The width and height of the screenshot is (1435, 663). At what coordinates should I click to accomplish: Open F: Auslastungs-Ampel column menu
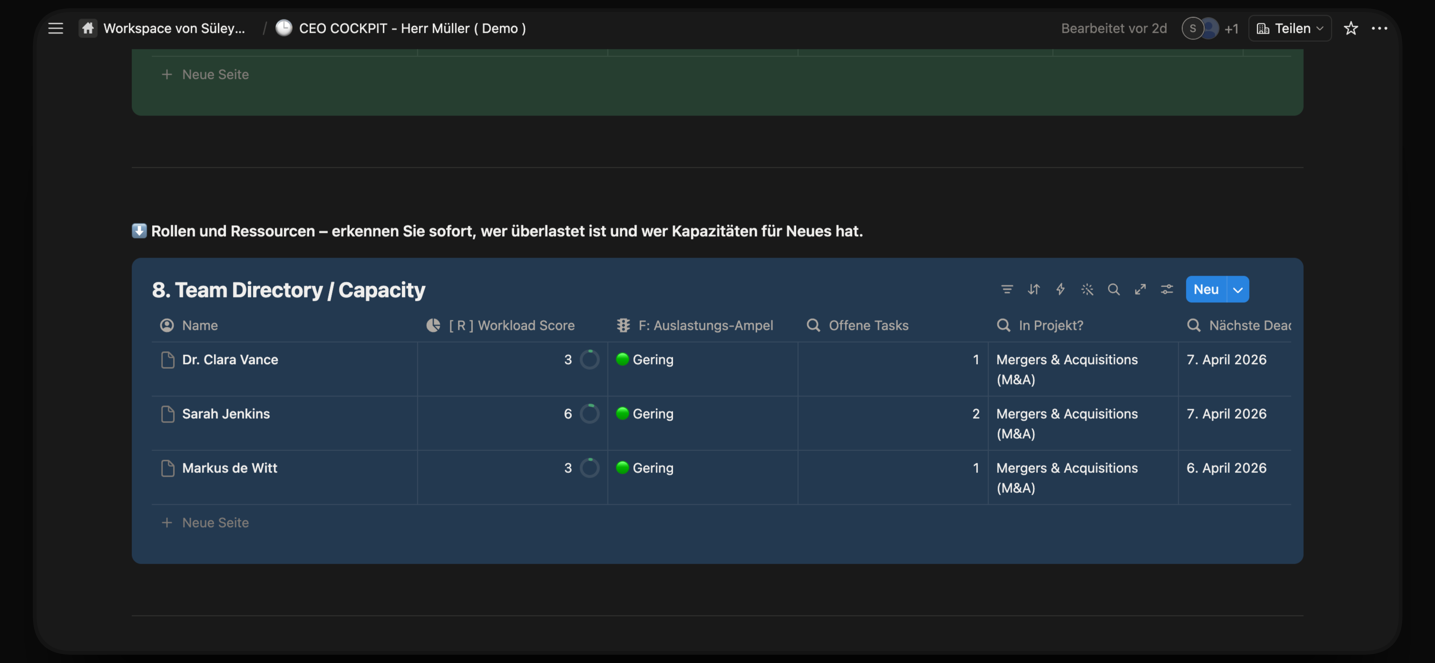(x=703, y=326)
